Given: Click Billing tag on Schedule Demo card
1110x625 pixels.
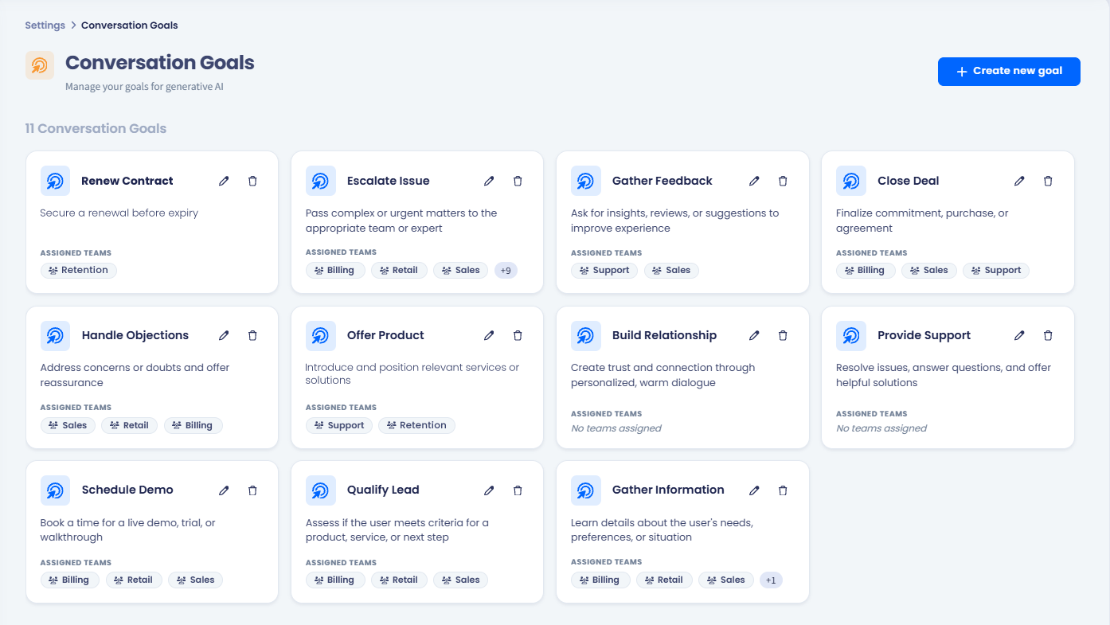Looking at the screenshot, I should click(70, 580).
